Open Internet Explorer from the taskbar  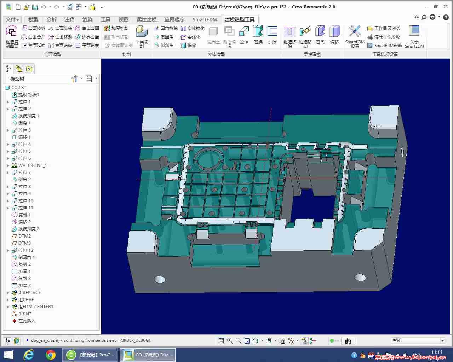click(28, 355)
